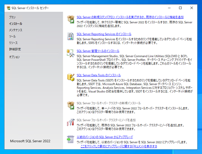202x154 pixels.
Task: Open the upgrade from previous SQL Server link
Action: click(105, 137)
